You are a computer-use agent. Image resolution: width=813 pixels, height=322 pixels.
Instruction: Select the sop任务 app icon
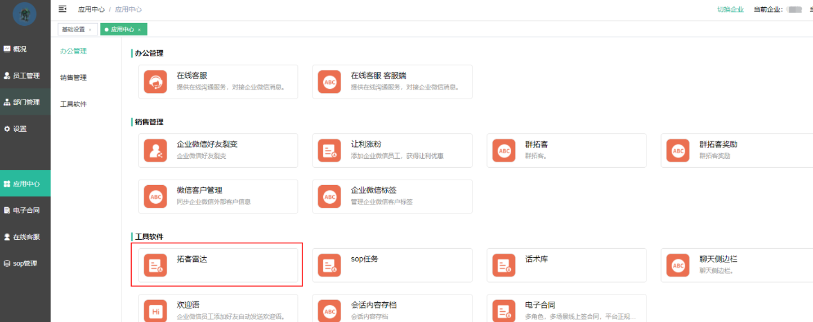click(329, 265)
